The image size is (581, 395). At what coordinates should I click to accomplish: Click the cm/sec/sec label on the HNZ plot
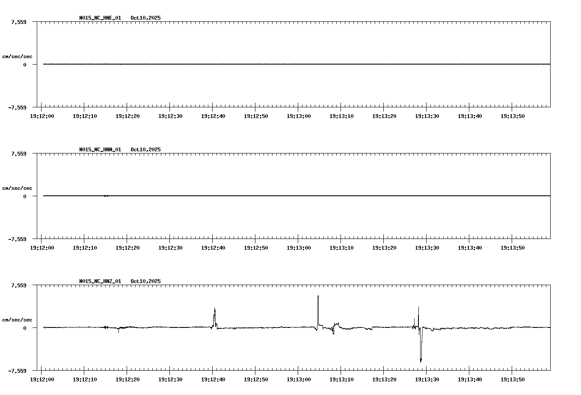18,319
